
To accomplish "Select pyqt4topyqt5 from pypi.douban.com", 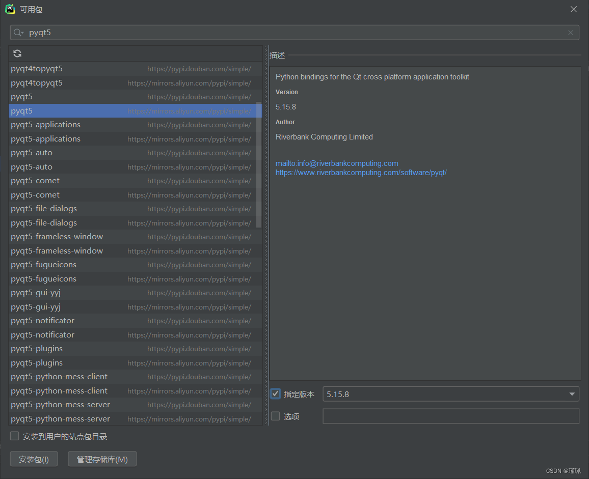I will point(135,69).
